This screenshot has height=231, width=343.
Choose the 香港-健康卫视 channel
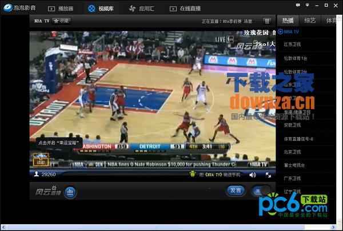(x=297, y=112)
